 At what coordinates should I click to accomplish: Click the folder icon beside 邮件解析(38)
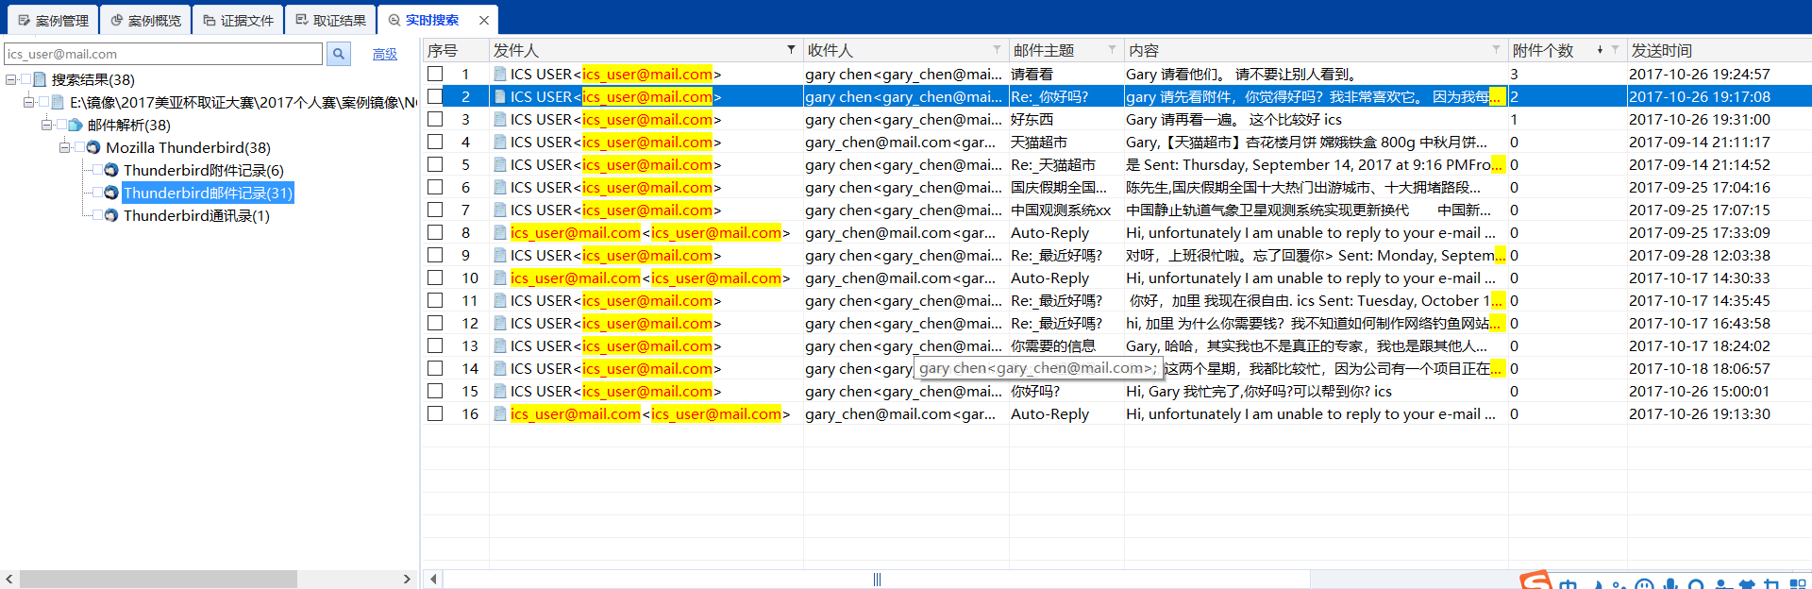[x=75, y=125]
